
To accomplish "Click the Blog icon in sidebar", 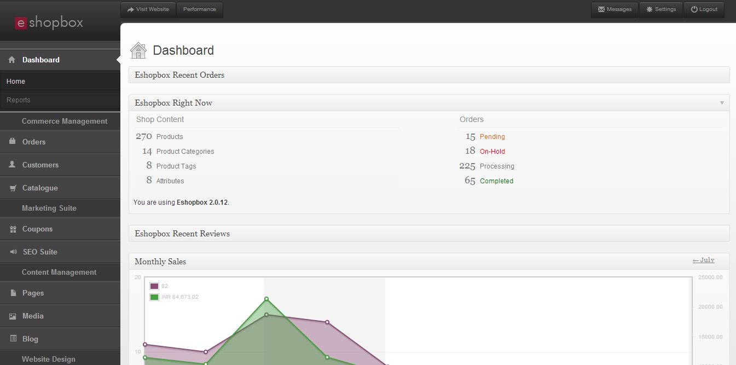I will coord(13,339).
